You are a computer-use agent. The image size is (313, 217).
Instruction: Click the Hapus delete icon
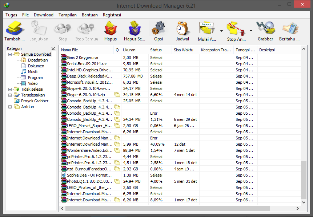pyautogui.click(x=111, y=28)
